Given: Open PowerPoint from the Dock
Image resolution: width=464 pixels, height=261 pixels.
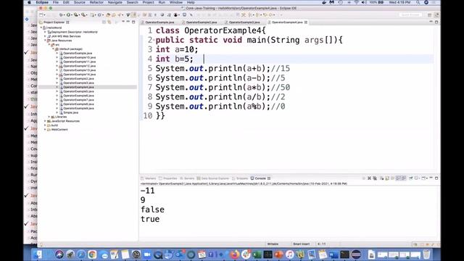Looking at the screenshot, I should tap(278, 254).
